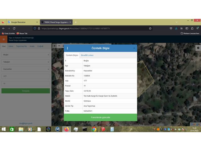The width and height of the screenshot is (201, 151).
Task: Click the hamburger menu icon
Action: [x=4, y=39]
